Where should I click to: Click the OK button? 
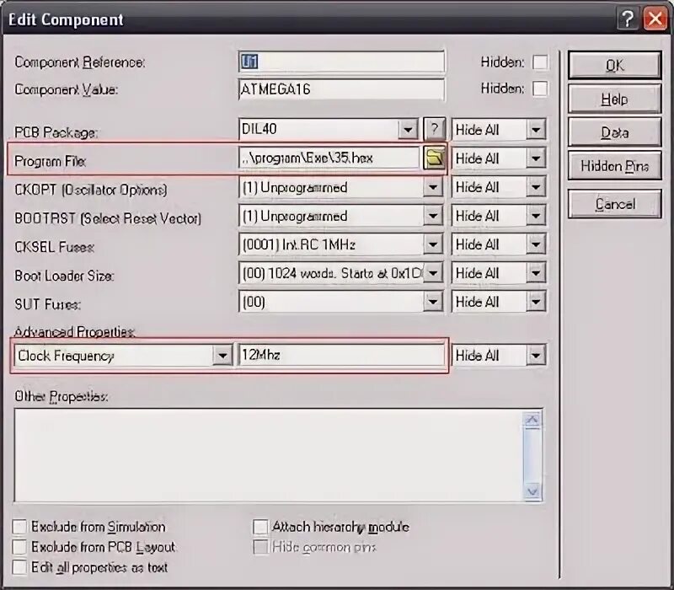(x=614, y=65)
